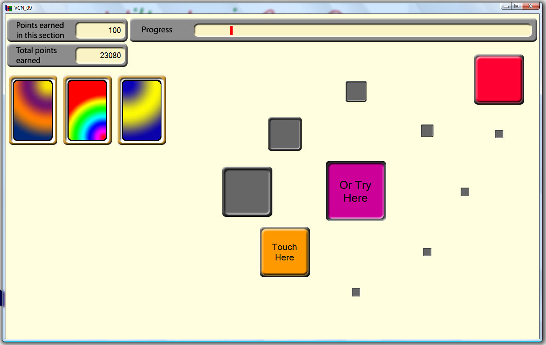Screen dimensions: 546x345
Task: Select the rainbow gradient card
Action: coord(87,111)
